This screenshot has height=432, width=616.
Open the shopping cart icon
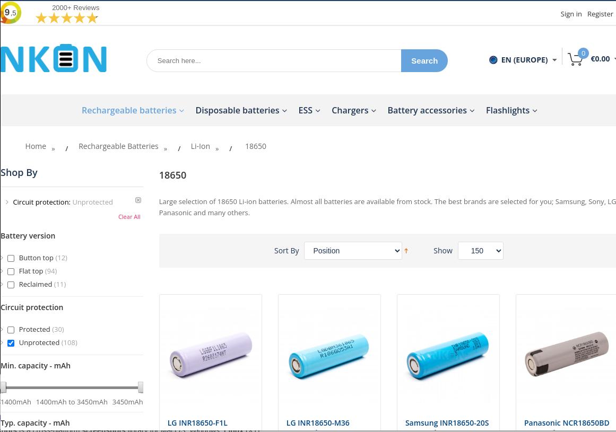pyautogui.click(x=575, y=59)
